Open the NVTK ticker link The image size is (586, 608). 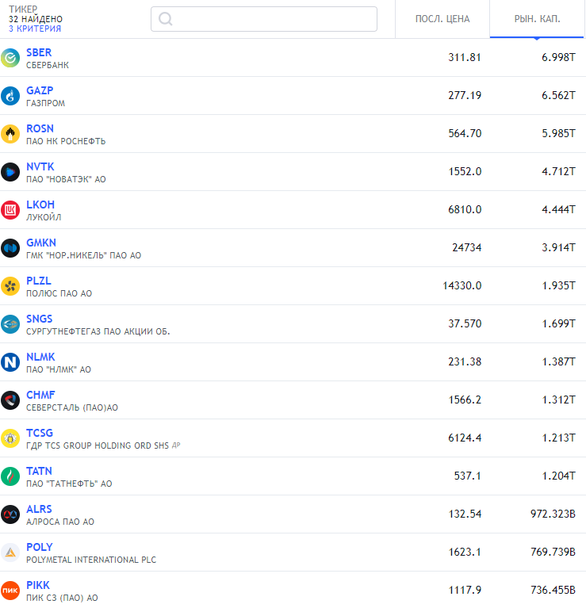click(x=40, y=166)
